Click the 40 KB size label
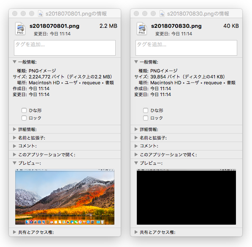252x247 pixels. point(231,26)
